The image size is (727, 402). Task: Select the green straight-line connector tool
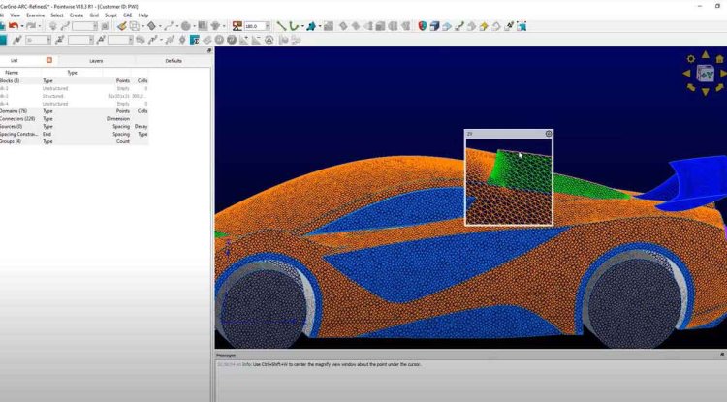click(x=281, y=26)
